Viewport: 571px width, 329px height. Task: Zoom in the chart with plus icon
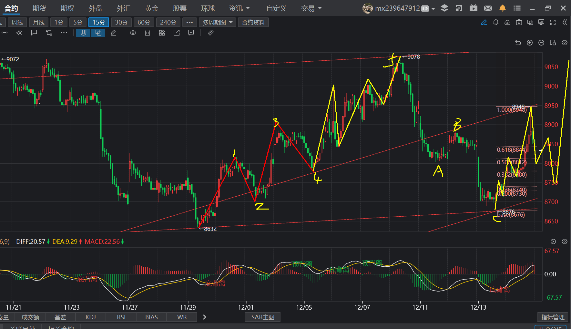pyautogui.click(x=530, y=43)
